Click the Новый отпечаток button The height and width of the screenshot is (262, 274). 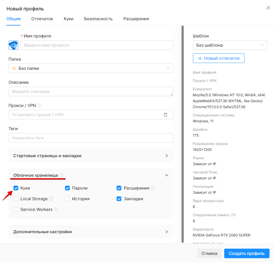click(x=219, y=58)
